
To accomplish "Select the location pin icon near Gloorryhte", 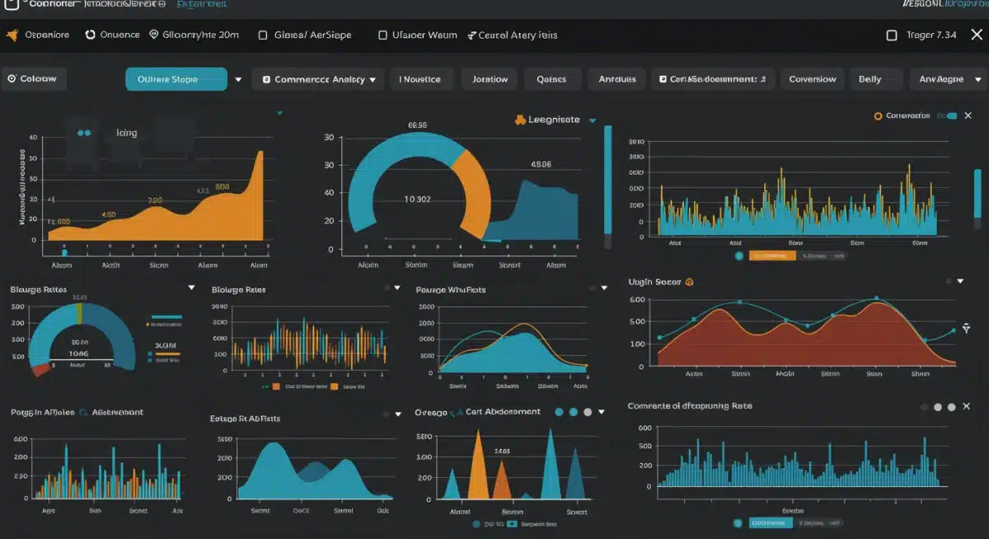I will click(152, 35).
